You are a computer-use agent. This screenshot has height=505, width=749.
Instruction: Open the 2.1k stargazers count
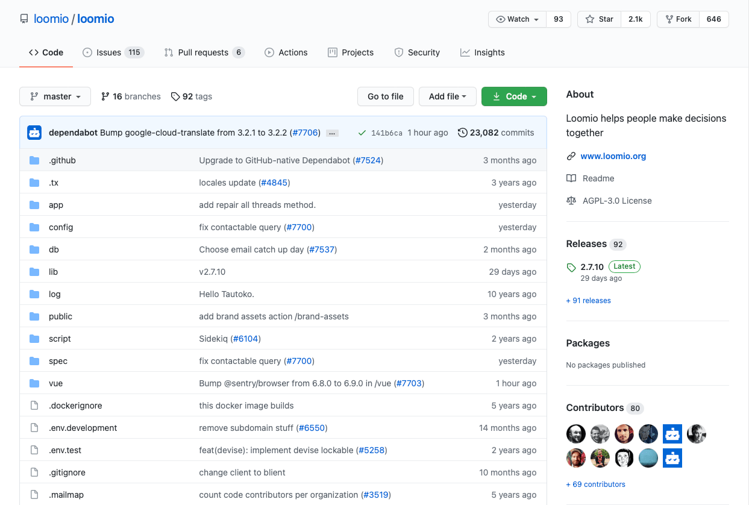pyautogui.click(x=636, y=19)
